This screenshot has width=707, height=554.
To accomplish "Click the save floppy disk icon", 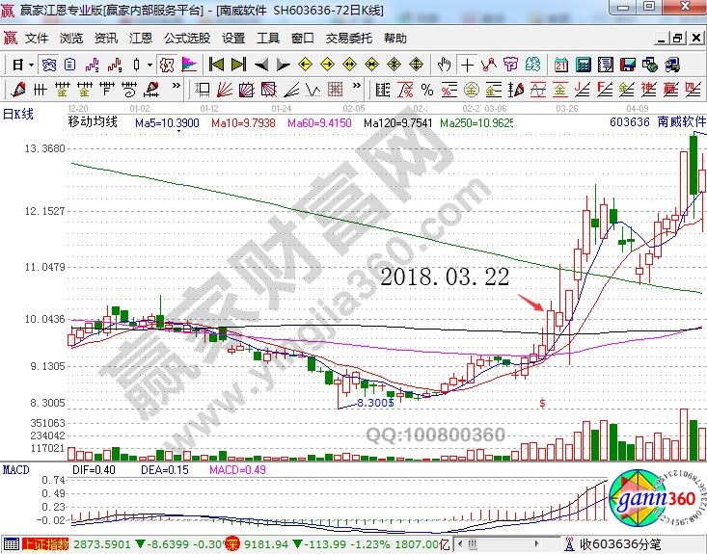I will [627, 65].
